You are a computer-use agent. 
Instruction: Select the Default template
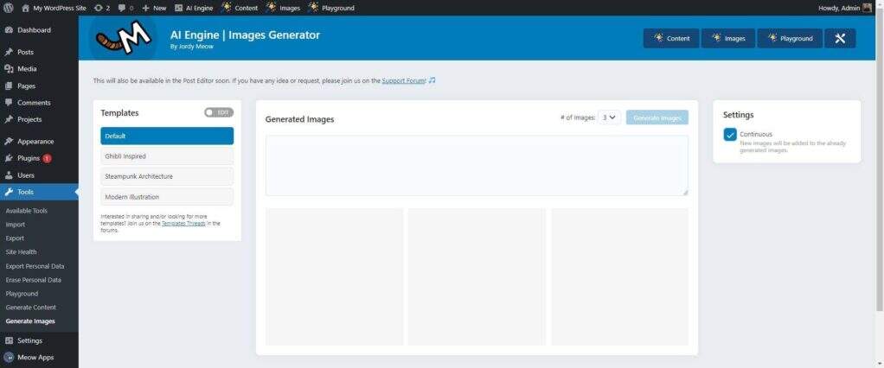(x=167, y=136)
